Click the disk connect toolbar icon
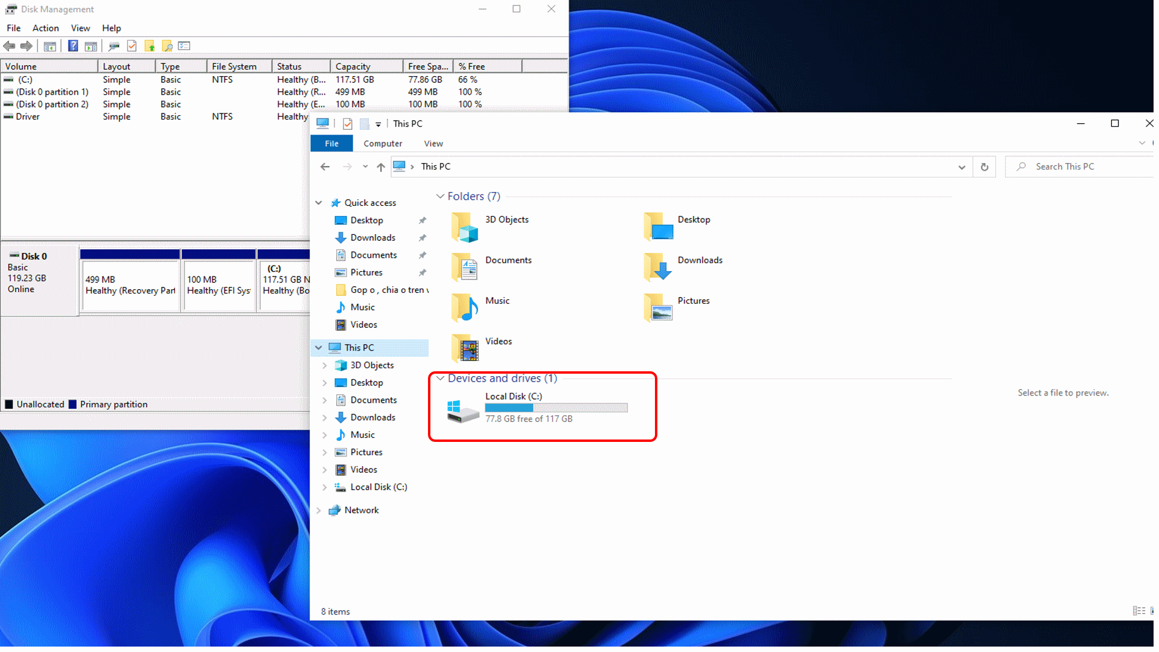The height and width of the screenshot is (652, 1159). coord(113,46)
